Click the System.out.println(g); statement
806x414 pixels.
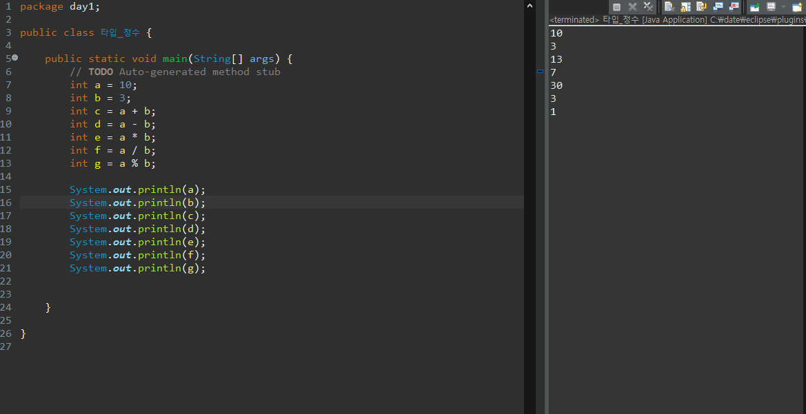tap(138, 268)
